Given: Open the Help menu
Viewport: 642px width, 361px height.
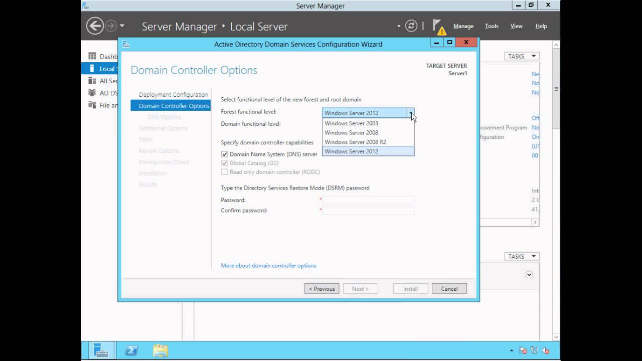Looking at the screenshot, I should [x=541, y=26].
